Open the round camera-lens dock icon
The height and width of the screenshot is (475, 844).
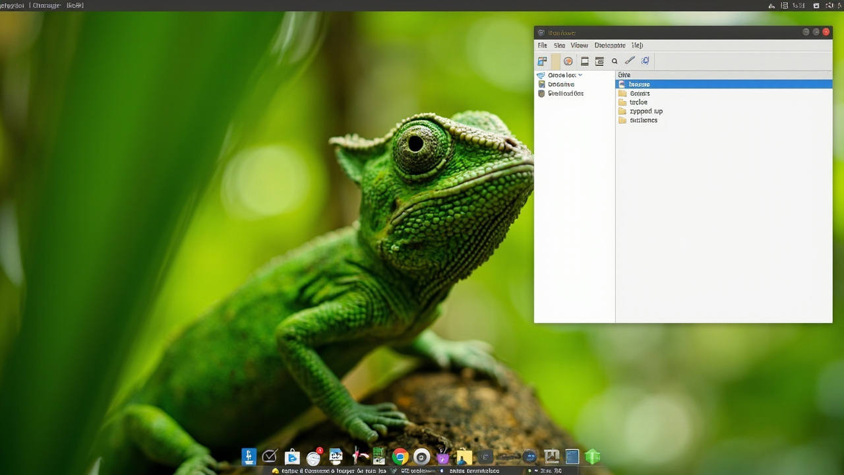pyautogui.click(x=421, y=457)
